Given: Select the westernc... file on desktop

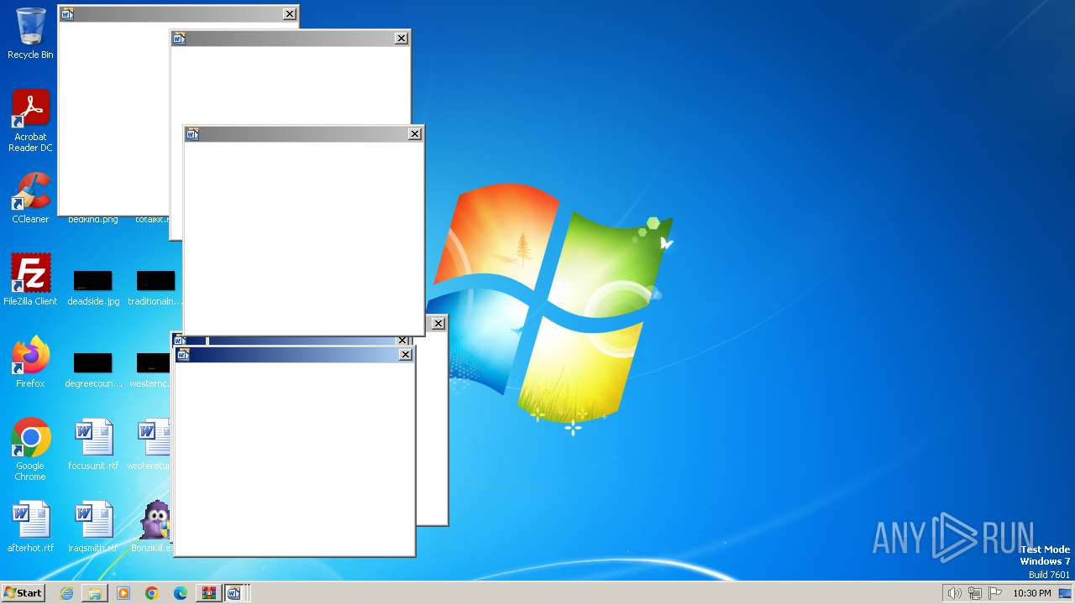Looking at the screenshot, I should [152, 370].
